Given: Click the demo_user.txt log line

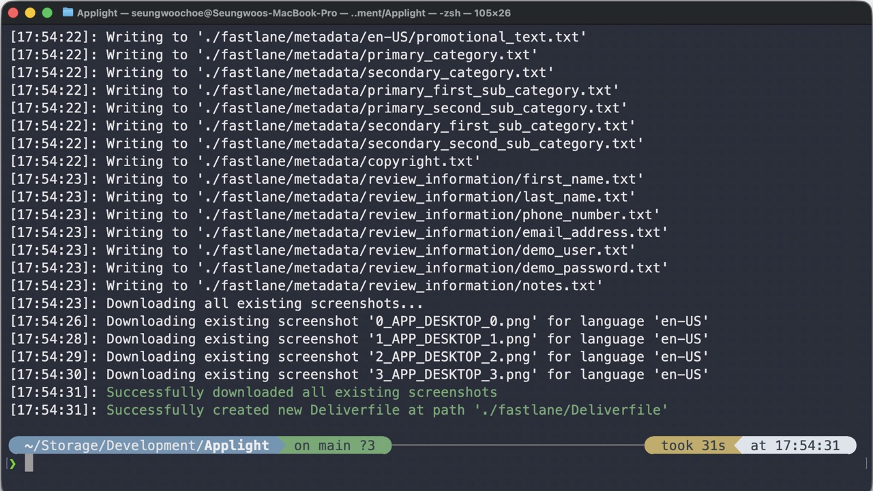Looking at the screenshot, I should click(323, 250).
